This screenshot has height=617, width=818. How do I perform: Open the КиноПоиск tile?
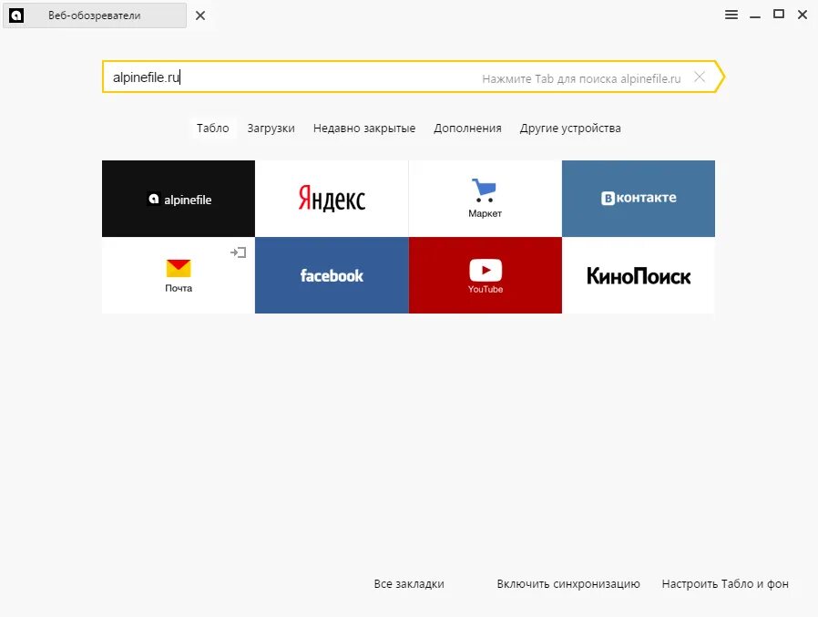pos(639,275)
